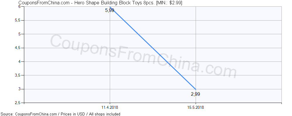Viewport: 292px width, 116px height.
Task: Click the middle of the blue price line
Action: click(153, 48)
